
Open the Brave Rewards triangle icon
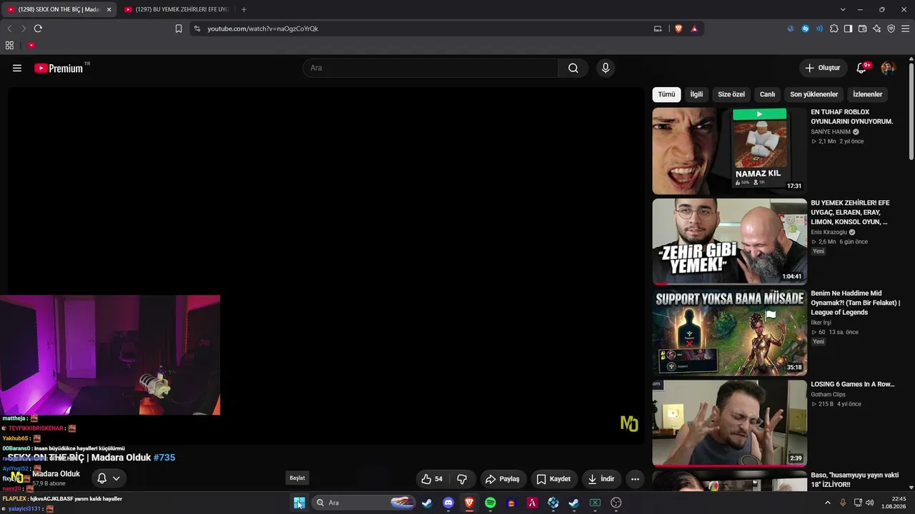[694, 29]
